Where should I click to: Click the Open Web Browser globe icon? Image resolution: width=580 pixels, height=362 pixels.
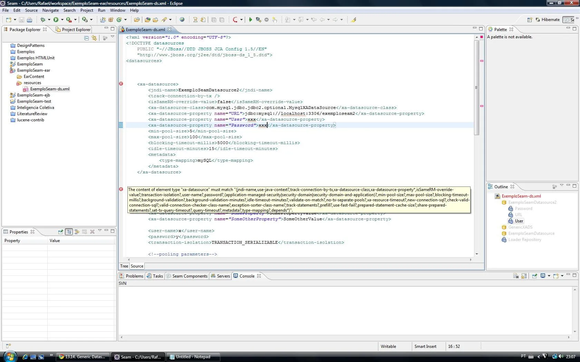[182, 20]
